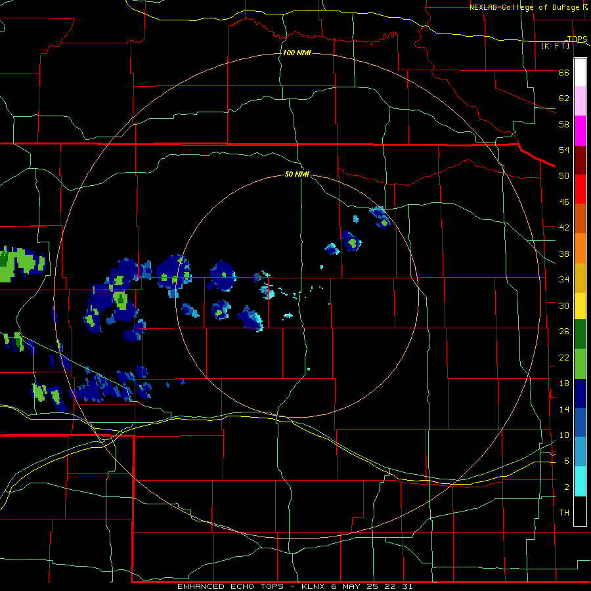This screenshot has height=591, width=591.
Task: Click the 30 legend value
Action: click(564, 305)
